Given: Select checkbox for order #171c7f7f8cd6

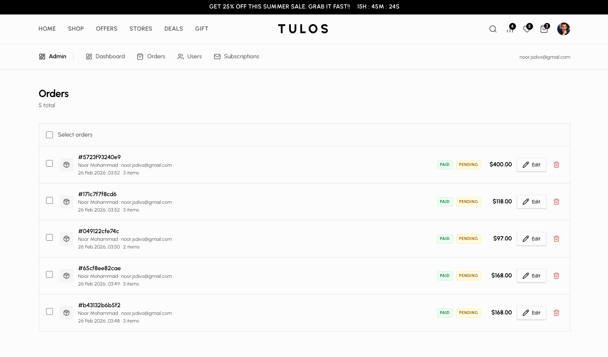Looking at the screenshot, I should [x=49, y=200].
